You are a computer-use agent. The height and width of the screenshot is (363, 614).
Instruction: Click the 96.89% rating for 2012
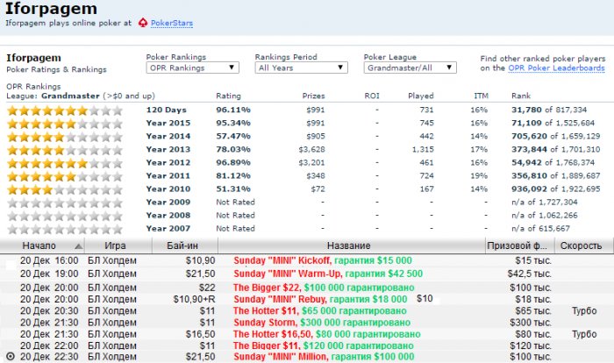[233, 162]
